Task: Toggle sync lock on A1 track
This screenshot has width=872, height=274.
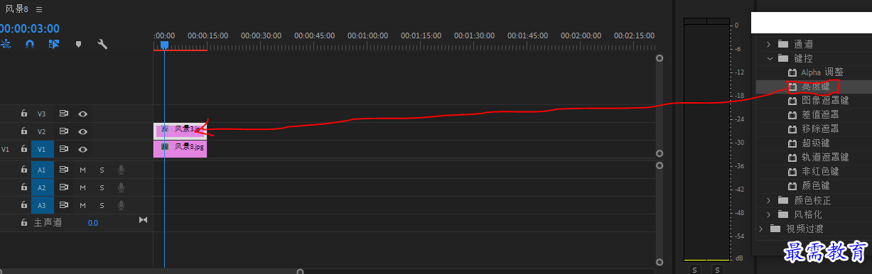Action: click(63, 170)
